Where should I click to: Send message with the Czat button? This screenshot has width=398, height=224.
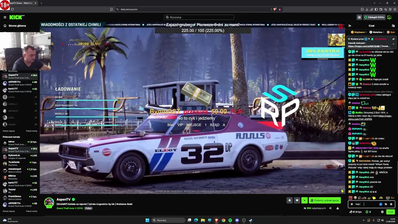pos(391,212)
